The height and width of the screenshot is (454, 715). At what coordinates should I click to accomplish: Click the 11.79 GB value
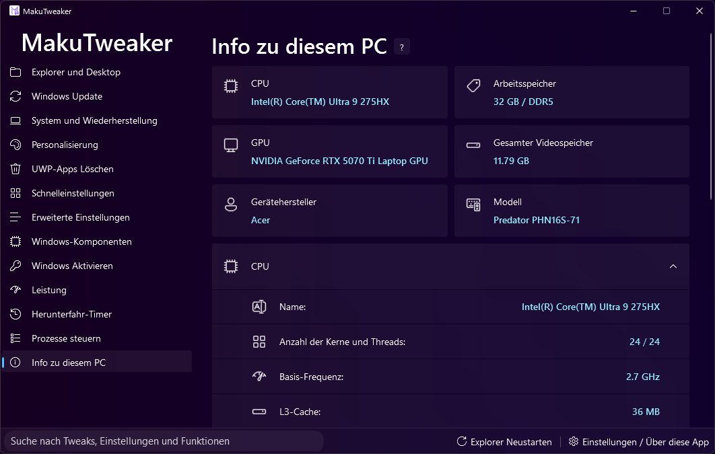pos(511,161)
